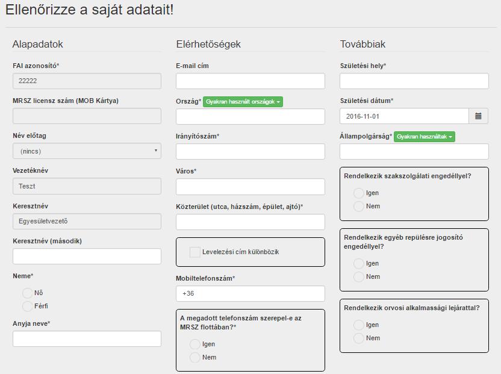Focus the Város input
The width and height of the screenshot is (501, 374).
click(x=250, y=187)
